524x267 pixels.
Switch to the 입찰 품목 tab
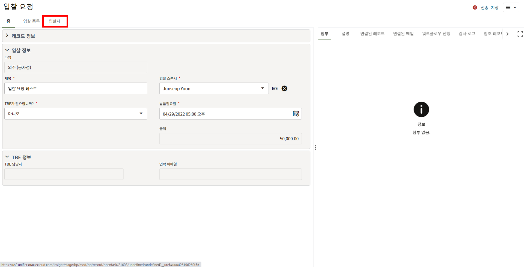(x=31, y=21)
